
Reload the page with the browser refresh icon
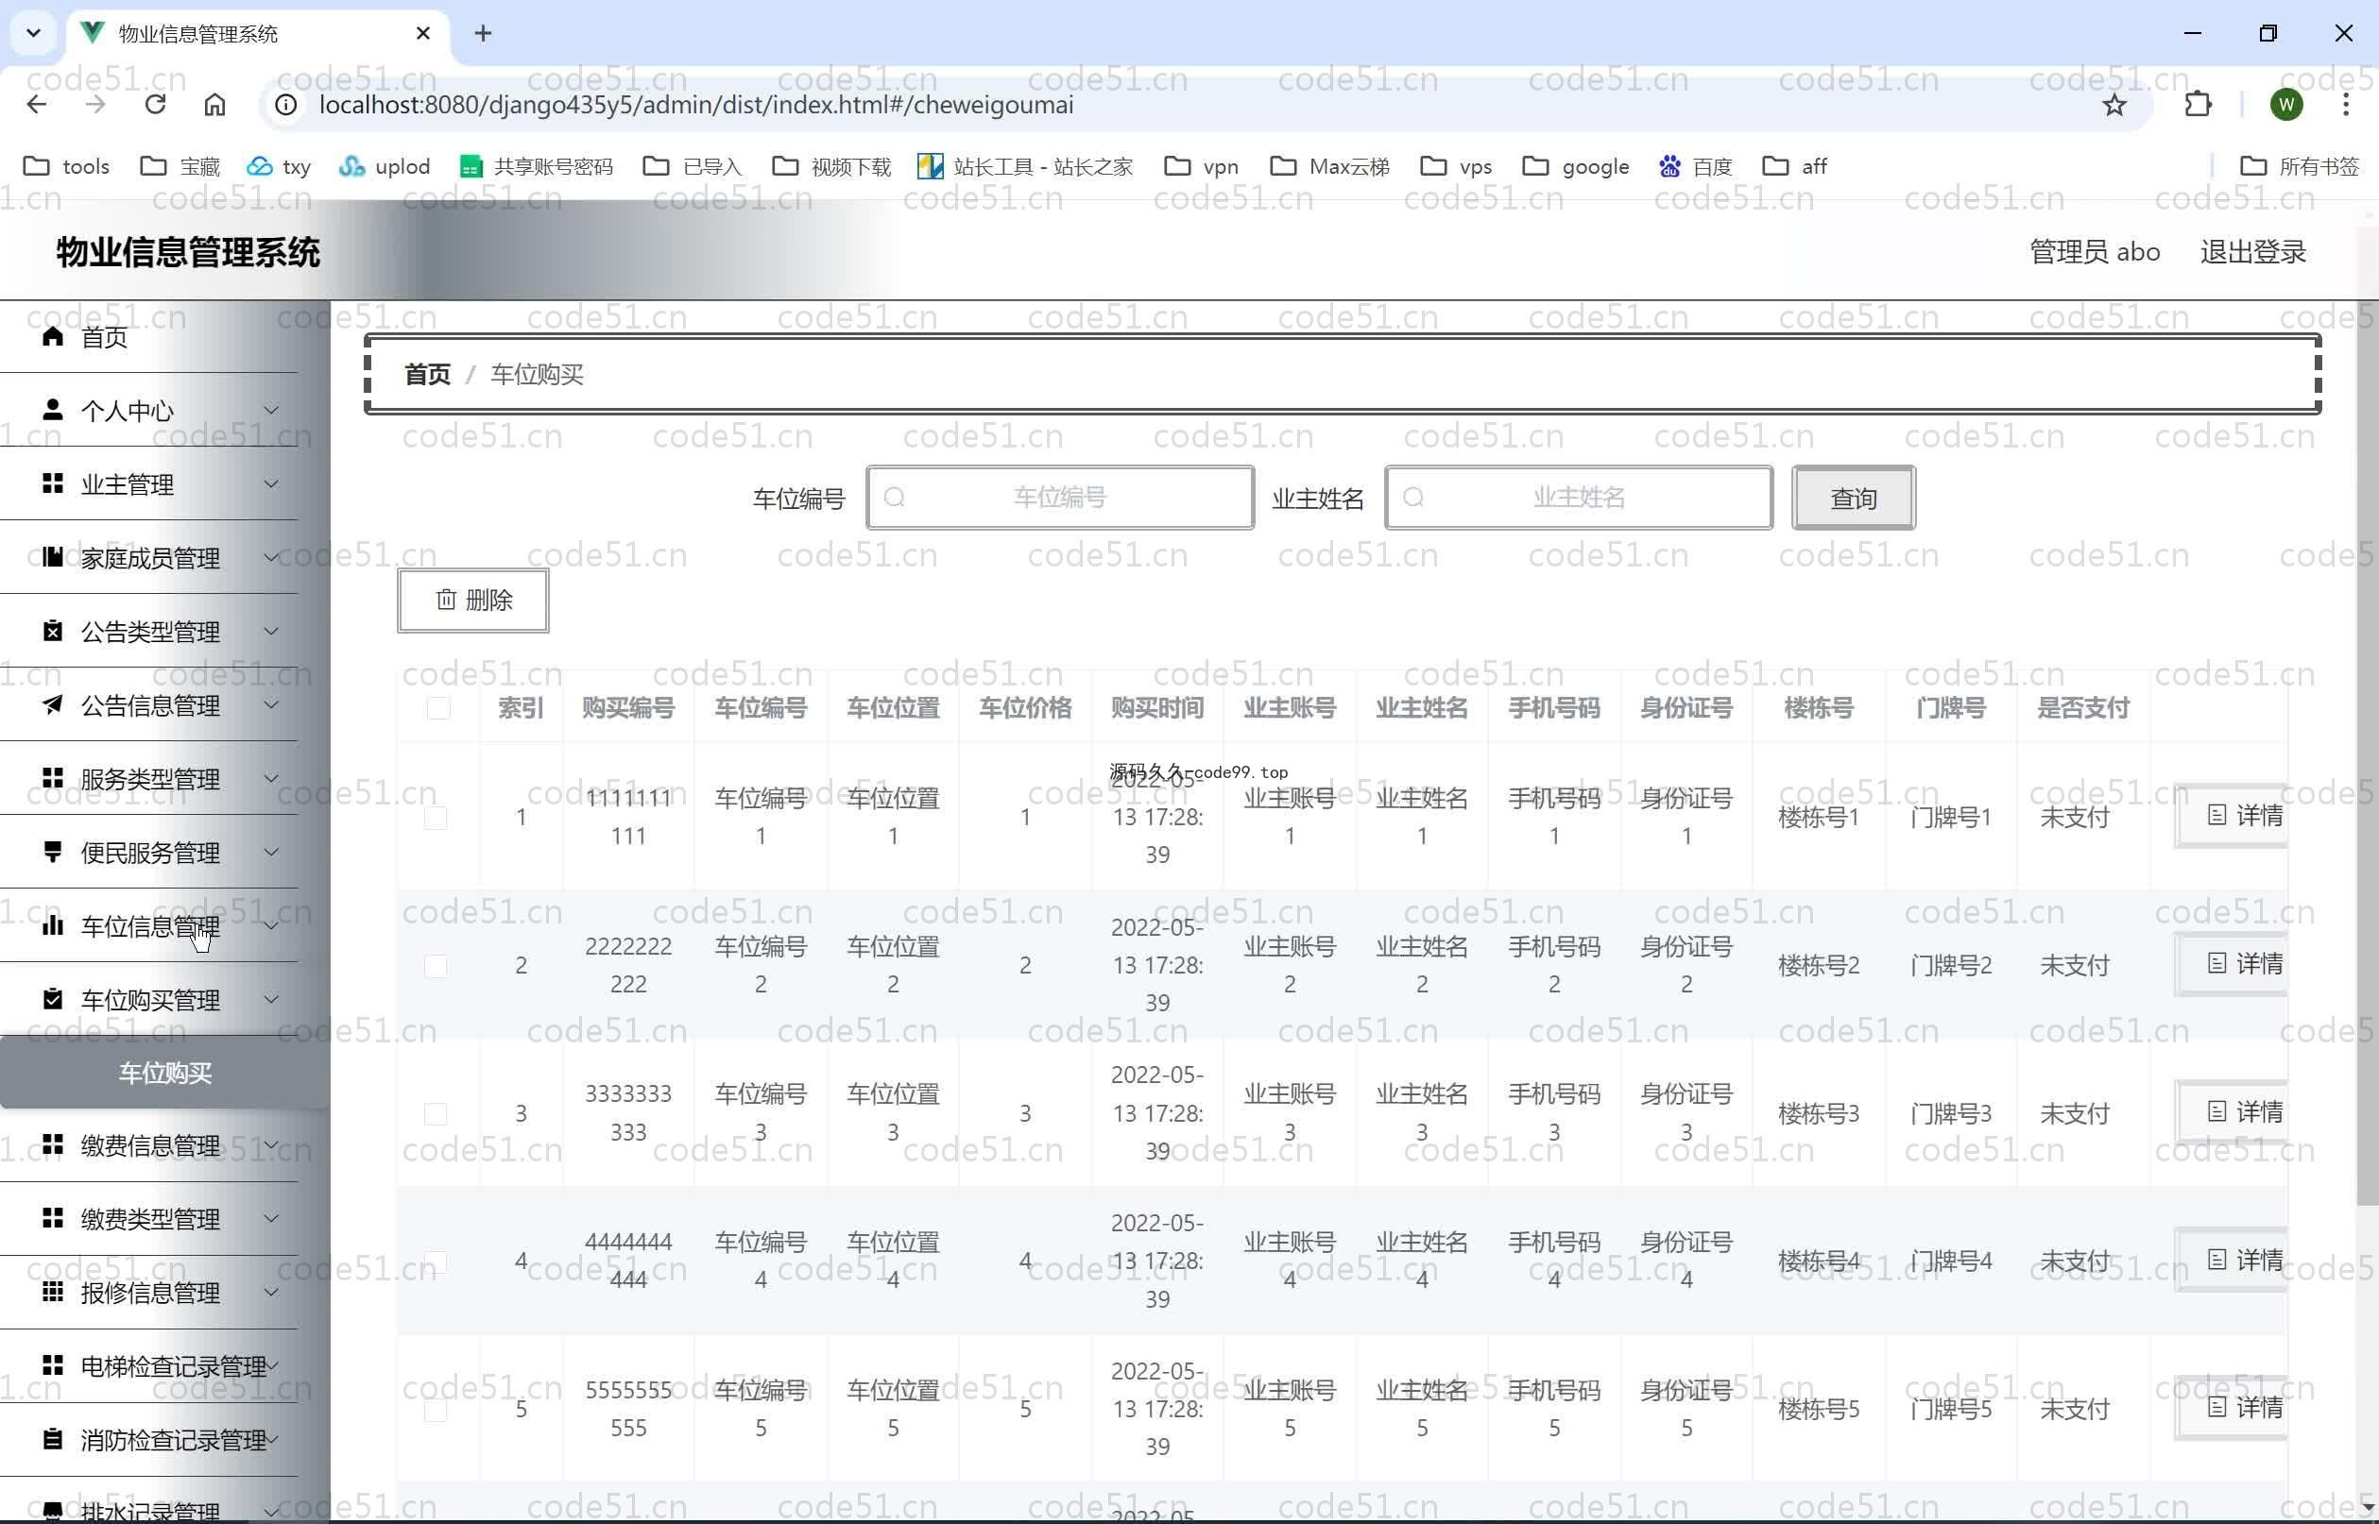(156, 105)
